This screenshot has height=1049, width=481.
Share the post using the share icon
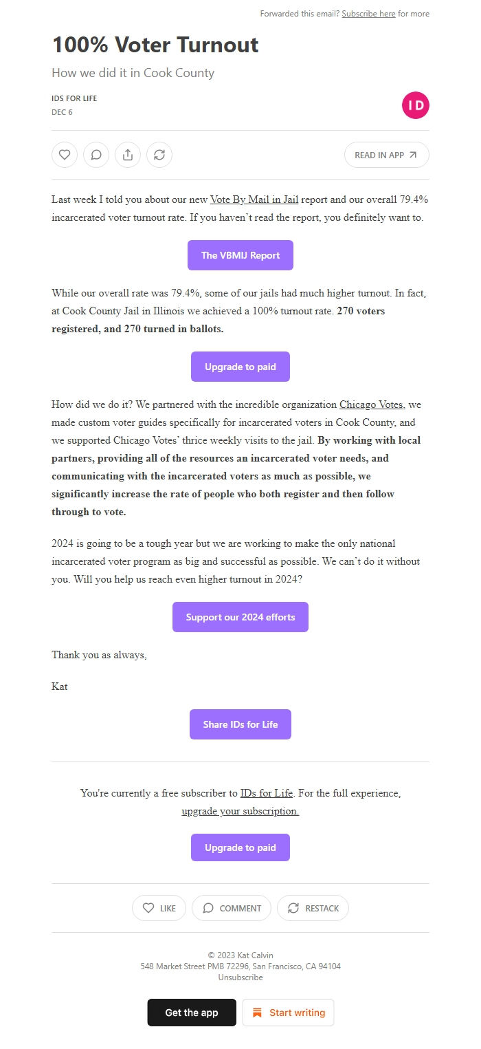click(x=127, y=155)
